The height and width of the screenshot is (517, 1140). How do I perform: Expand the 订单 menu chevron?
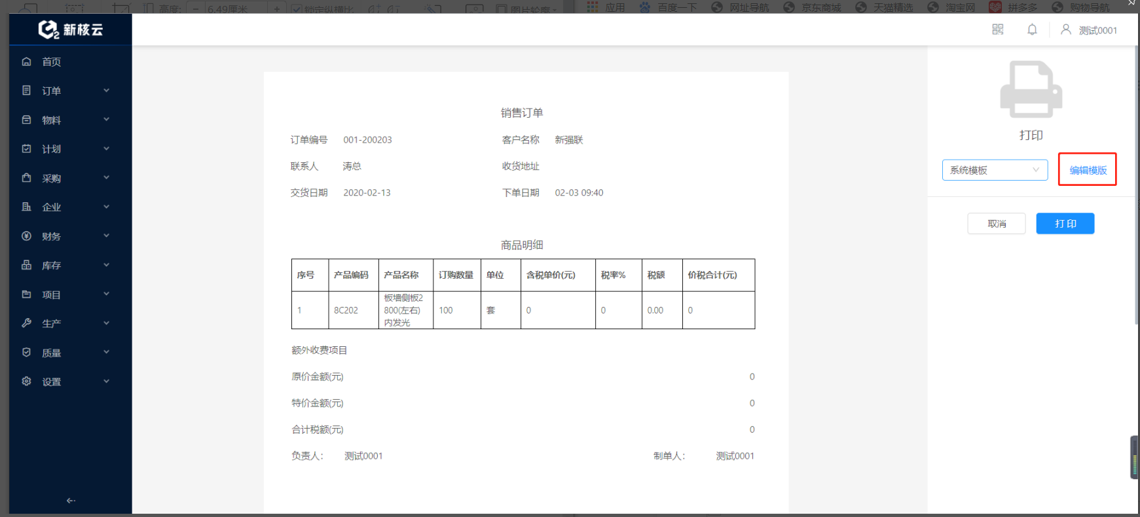coord(106,90)
